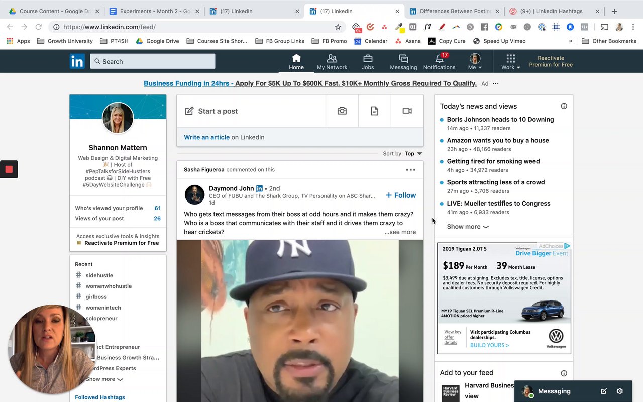Open the girlboss hashtag

tap(96, 297)
